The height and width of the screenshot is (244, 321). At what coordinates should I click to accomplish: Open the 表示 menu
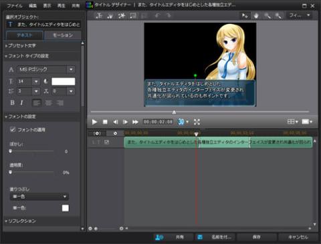[x=47, y=6]
